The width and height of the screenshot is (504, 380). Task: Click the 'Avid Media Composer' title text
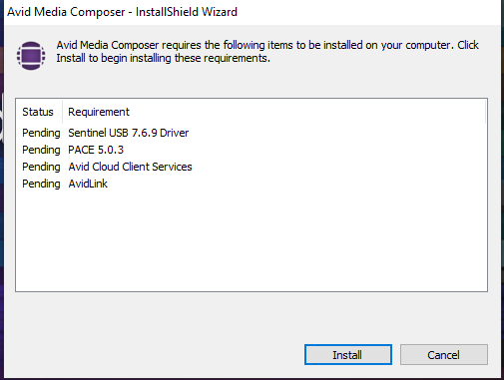[x=66, y=12]
